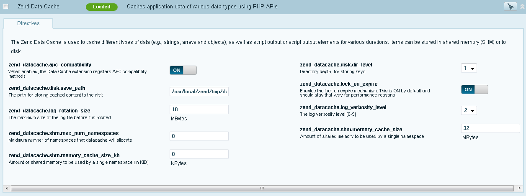Toggle the apc_compatibility ON switch

183,70
